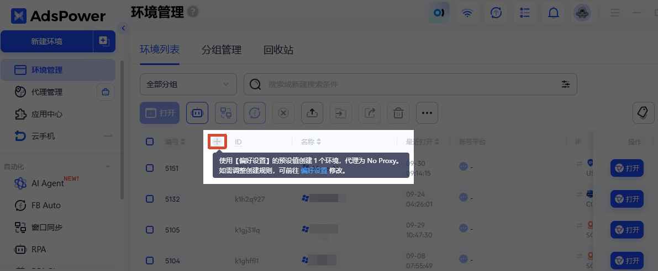The width and height of the screenshot is (658, 271).
Task: Click the sync update circular-arrow icon
Action: (x=496, y=13)
